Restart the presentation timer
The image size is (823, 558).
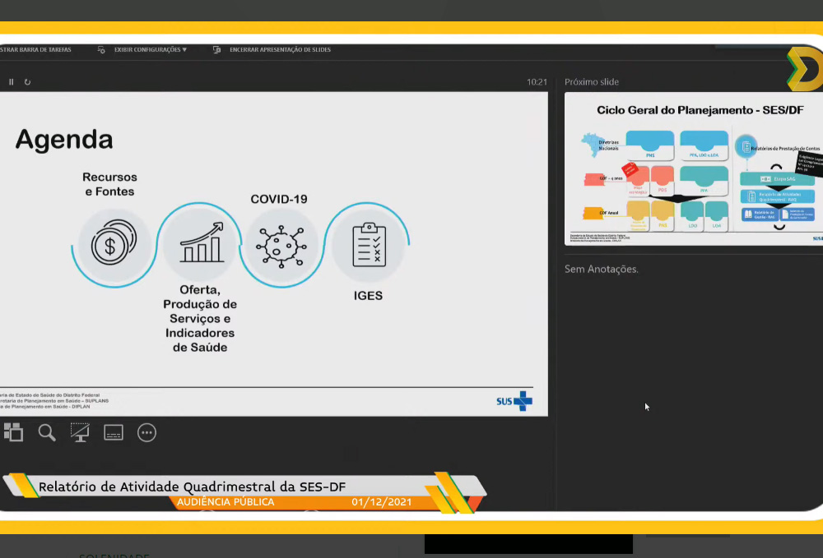(27, 82)
